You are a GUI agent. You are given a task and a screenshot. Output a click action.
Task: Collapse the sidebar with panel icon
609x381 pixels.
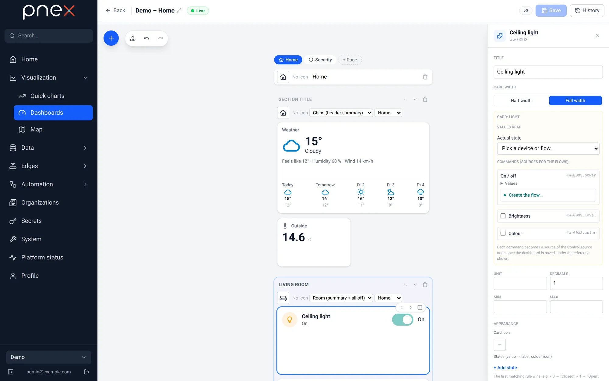tap(11, 372)
